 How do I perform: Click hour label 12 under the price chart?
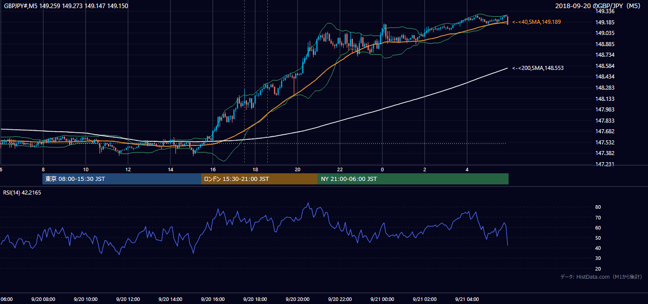tap(128, 169)
